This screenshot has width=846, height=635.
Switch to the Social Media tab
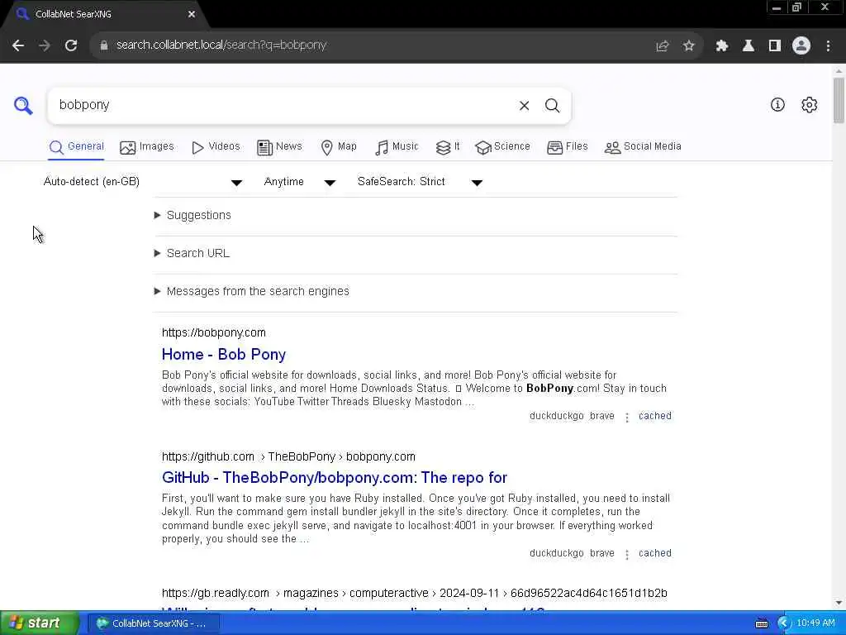[x=643, y=147]
